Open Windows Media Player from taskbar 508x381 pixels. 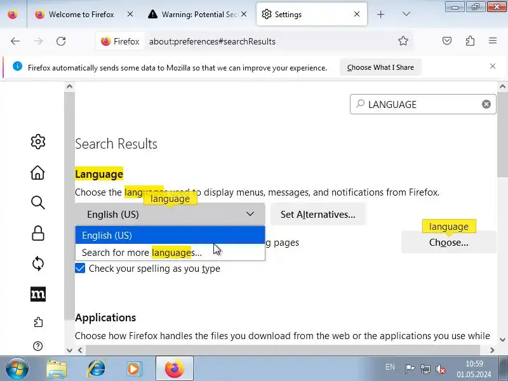coord(135,369)
